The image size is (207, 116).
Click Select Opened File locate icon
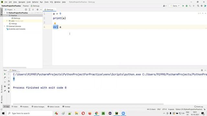pyautogui.click(x=26, y=10)
